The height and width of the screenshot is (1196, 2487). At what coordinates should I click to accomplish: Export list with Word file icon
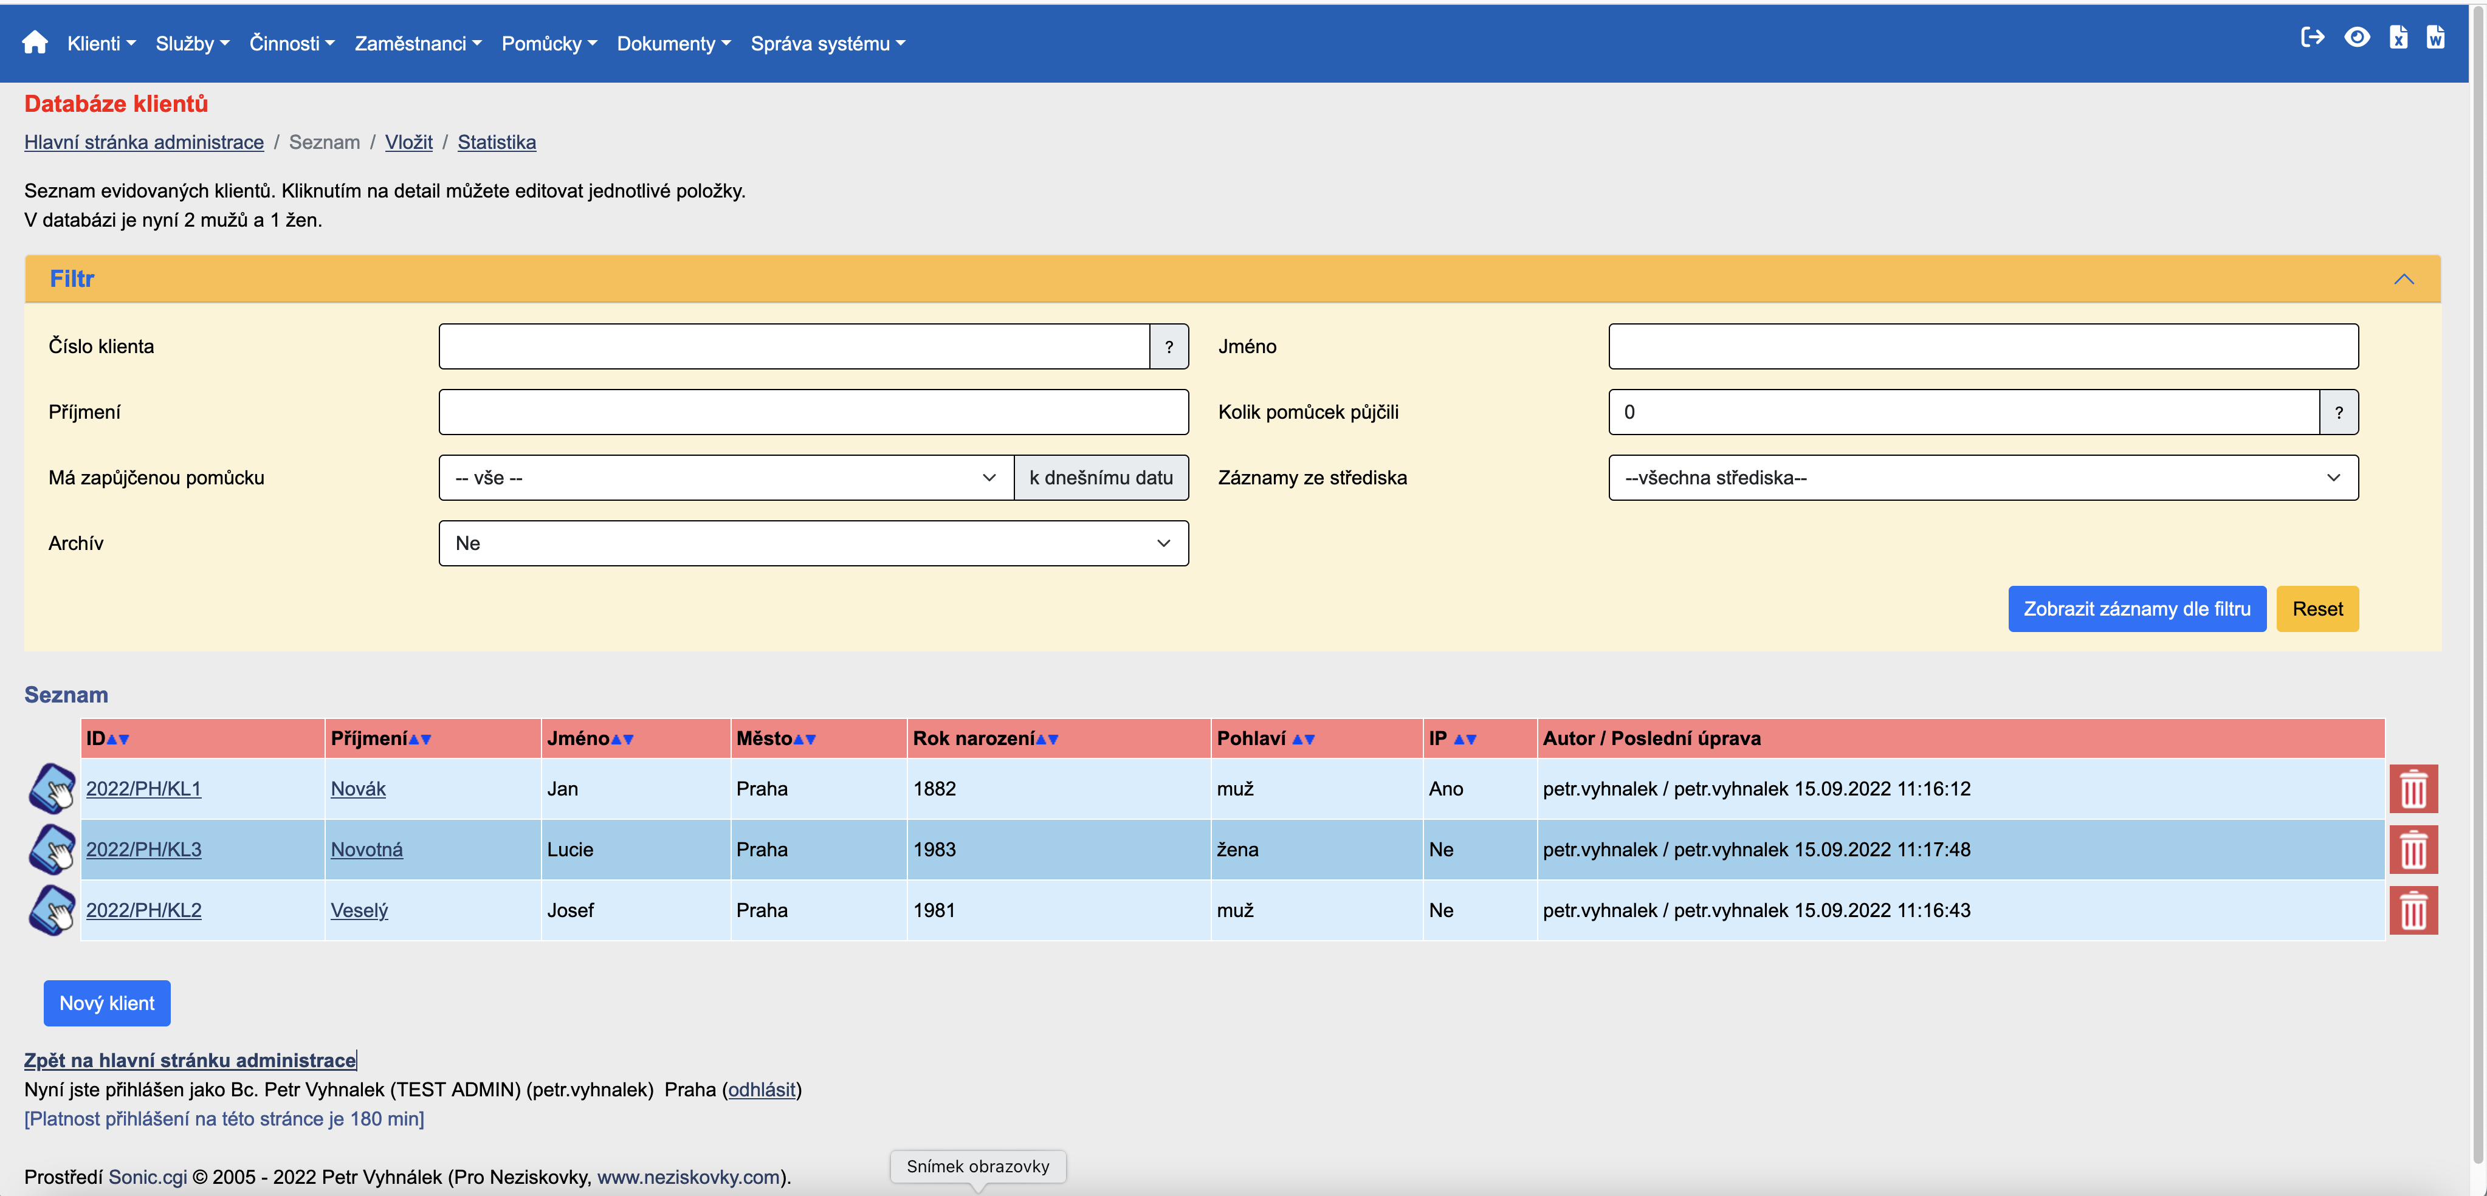(2435, 38)
